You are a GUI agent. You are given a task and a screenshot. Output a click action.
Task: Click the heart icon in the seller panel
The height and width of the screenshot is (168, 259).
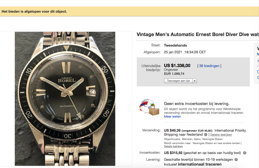(x=258, y=72)
